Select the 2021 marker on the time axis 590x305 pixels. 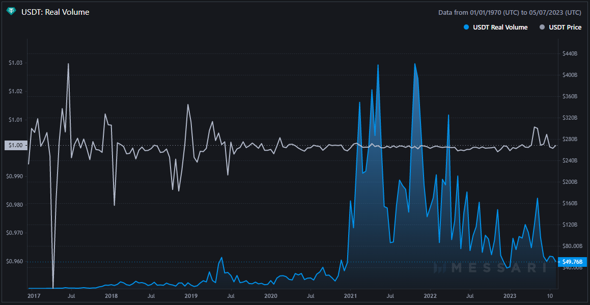coord(350,296)
